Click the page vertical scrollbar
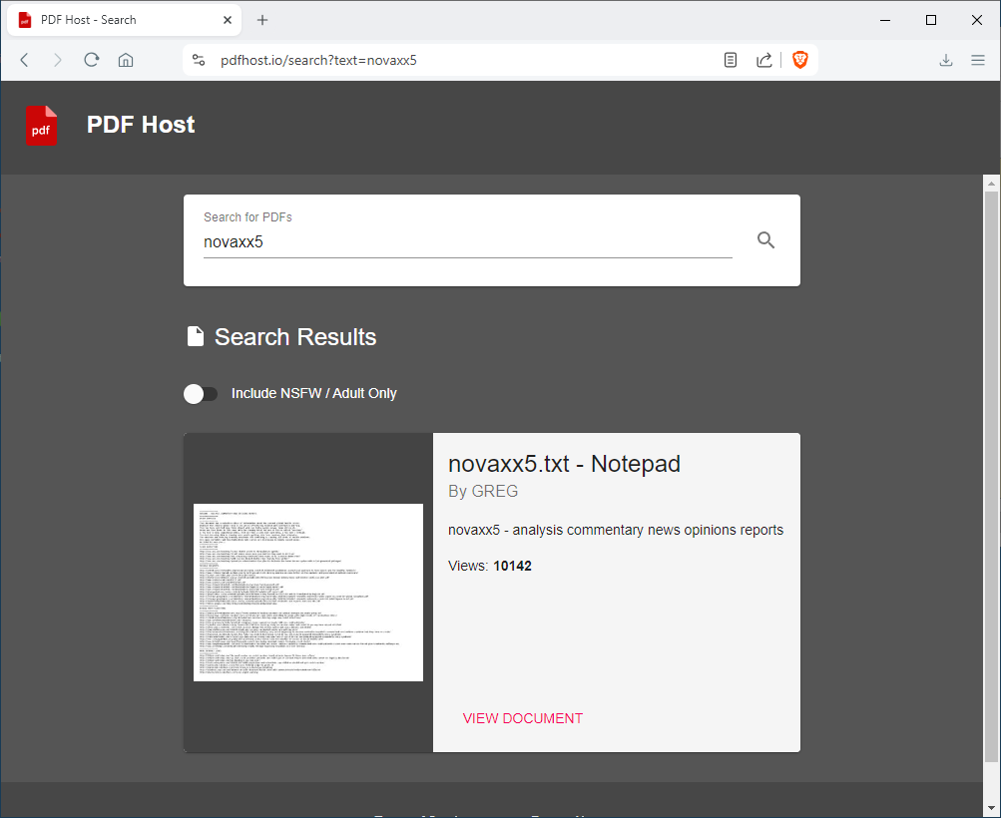Viewport: 1001px width, 818px height. pos(991,476)
